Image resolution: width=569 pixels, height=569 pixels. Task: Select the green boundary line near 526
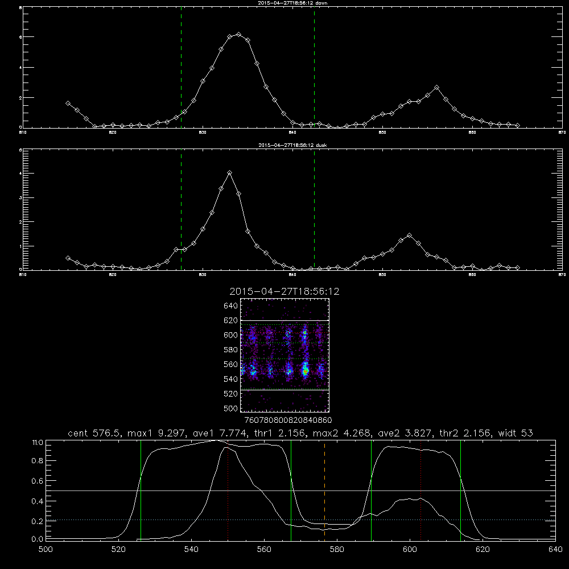pos(141,490)
